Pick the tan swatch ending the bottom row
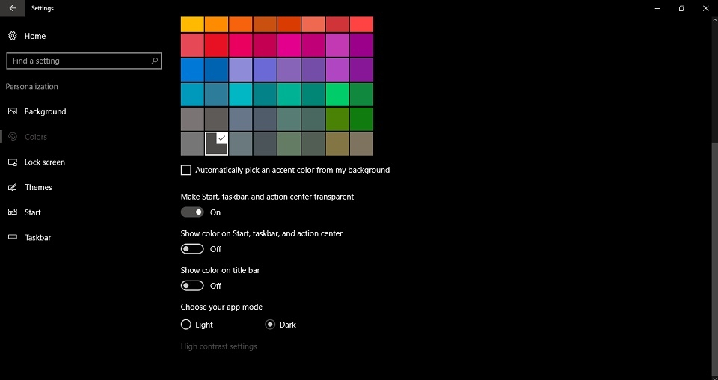Image resolution: width=718 pixels, height=380 pixels. click(x=361, y=144)
